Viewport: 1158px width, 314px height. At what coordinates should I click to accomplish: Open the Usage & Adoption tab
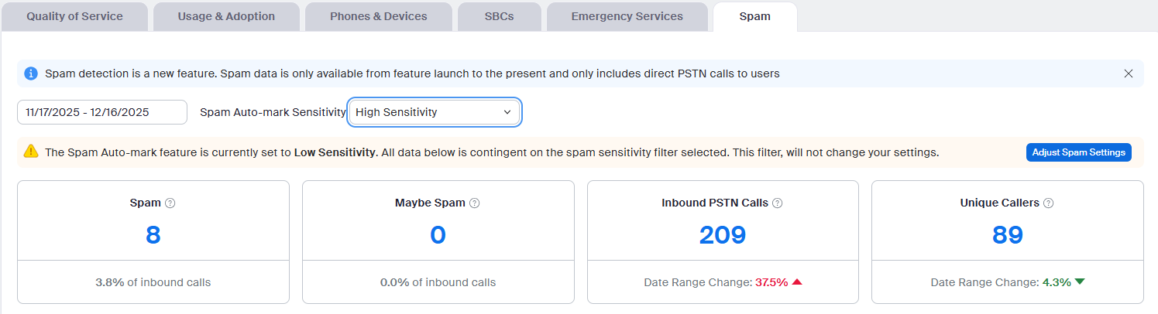[x=225, y=16]
